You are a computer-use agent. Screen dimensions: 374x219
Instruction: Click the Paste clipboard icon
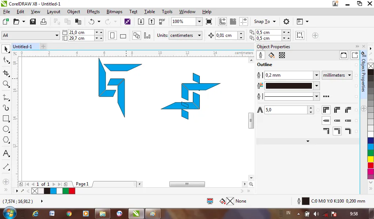coord(78,22)
